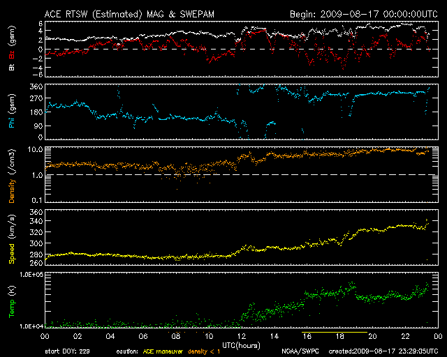
Task: Click the '12' hour label on the time axis
Action: (x=242, y=336)
